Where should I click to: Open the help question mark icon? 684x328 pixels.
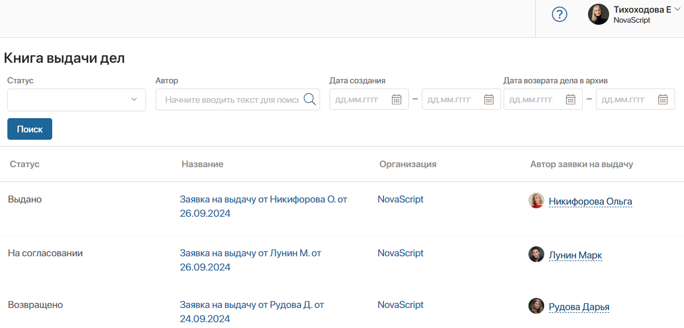pos(559,15)
